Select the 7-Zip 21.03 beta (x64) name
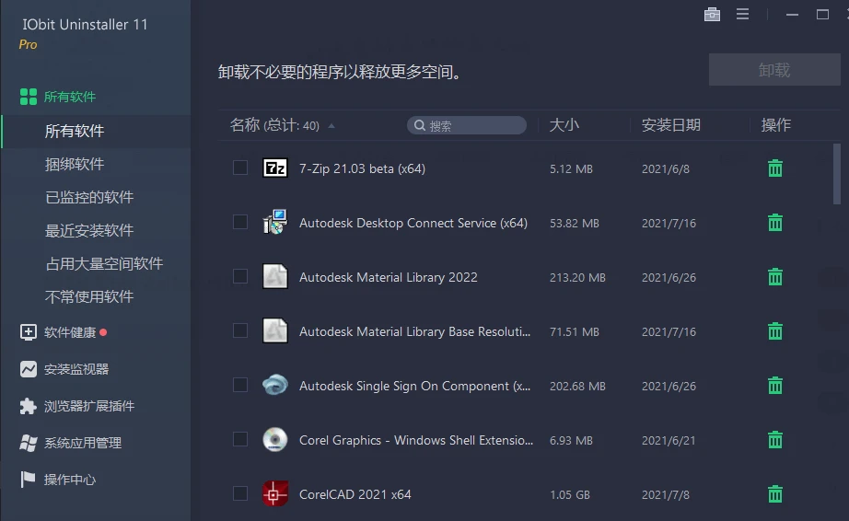This screenshot has width=849, height=521. pos(362,168)
